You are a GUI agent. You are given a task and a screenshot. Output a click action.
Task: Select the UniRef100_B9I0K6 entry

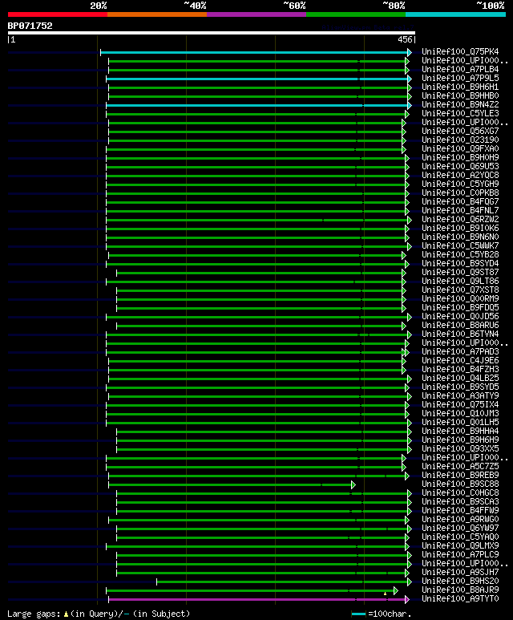tap(460, 228)
